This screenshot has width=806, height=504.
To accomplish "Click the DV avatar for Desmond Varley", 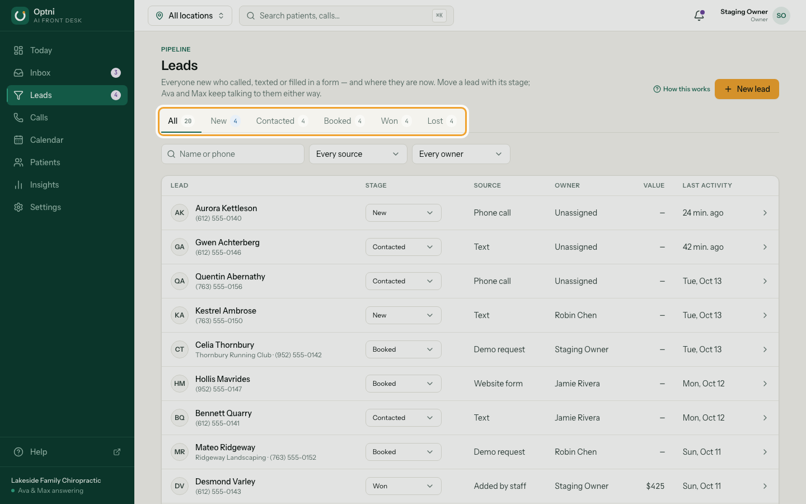I will click(x=180, y=486).
